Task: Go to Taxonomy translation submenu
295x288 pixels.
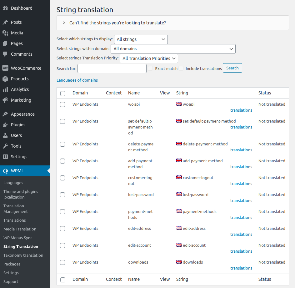Action: [x=23, y=255]
